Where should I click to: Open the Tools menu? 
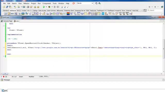point(55,3)
